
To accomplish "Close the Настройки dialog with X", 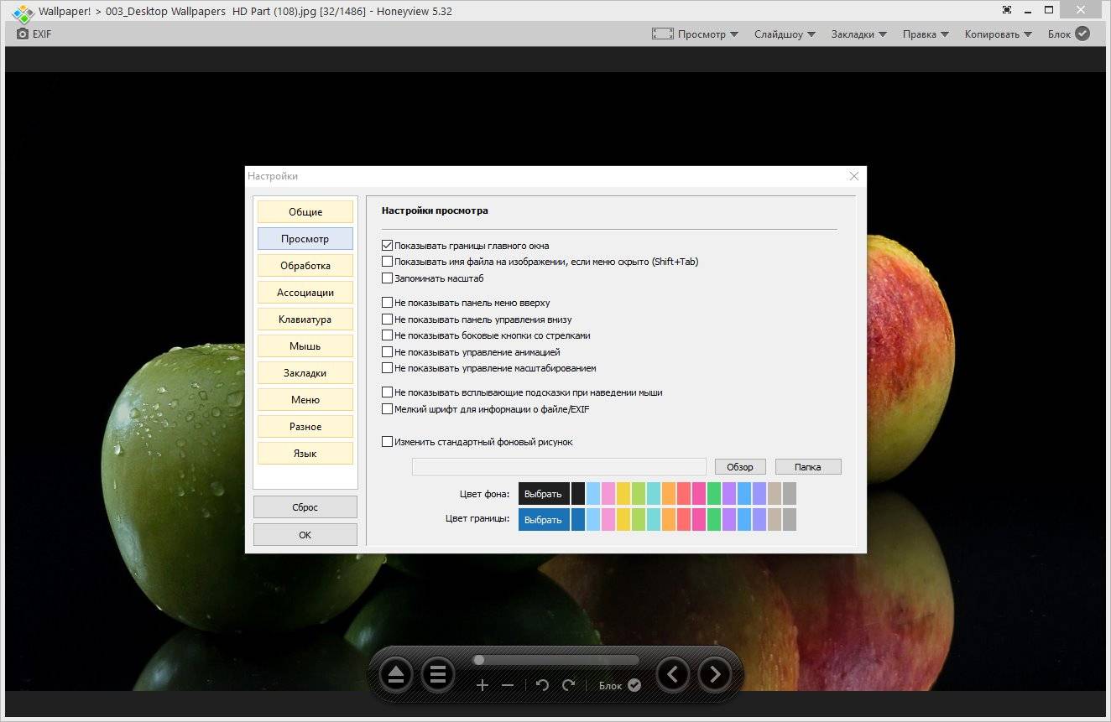I will point(853,176).
